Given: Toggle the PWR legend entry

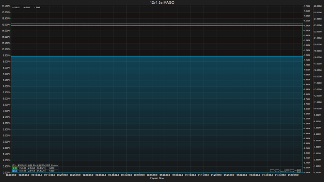Looking at the screenshot, I should [x=37, y=7].
